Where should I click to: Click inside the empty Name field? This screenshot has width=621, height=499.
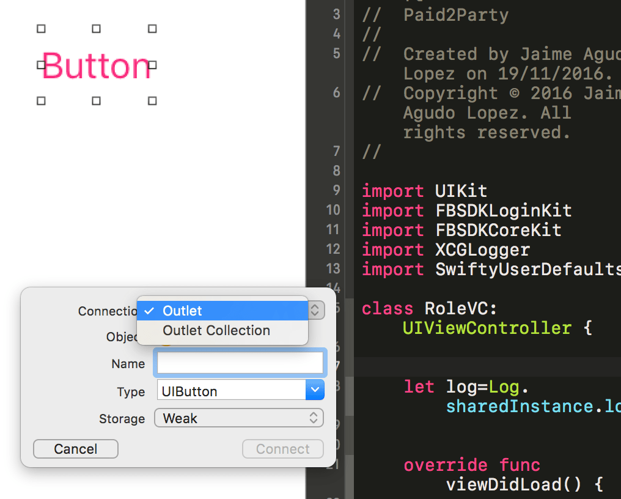tap(240, 362)
